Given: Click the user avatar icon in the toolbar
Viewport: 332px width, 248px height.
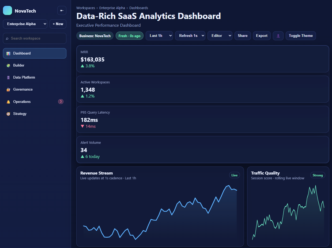Looking at the screenshot, I should tap(278, 36).
